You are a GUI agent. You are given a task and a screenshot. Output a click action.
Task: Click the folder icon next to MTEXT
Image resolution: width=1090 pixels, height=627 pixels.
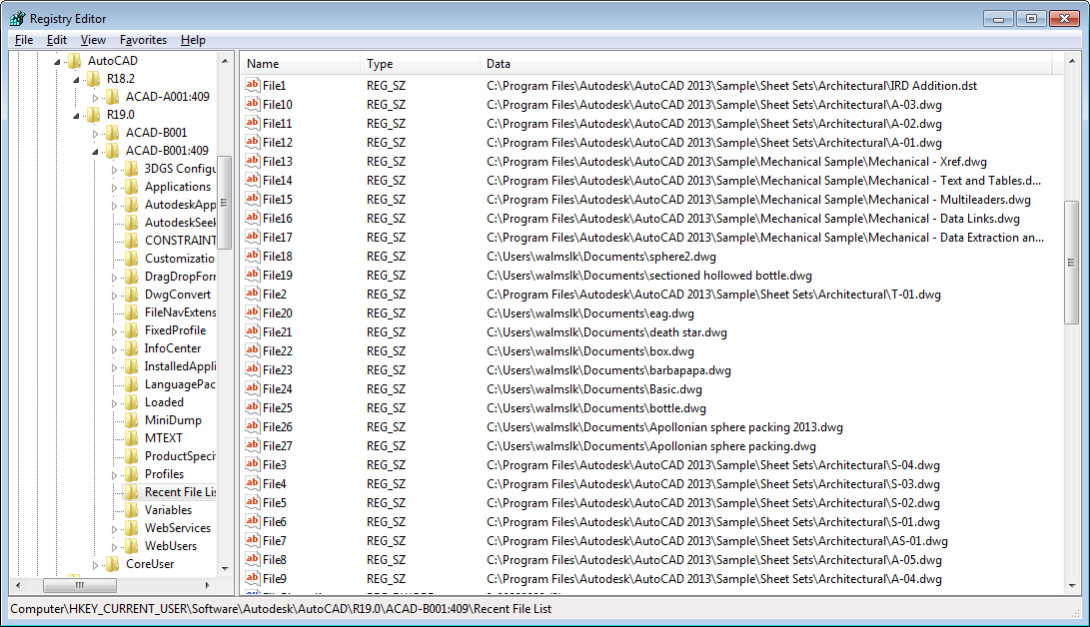coord(130,438)
